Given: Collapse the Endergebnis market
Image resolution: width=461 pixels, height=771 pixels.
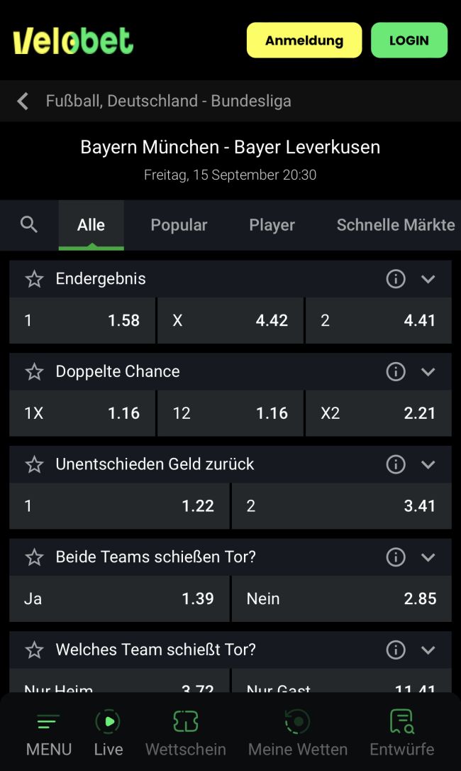Looking at the screenshot, I should [428, 279].
